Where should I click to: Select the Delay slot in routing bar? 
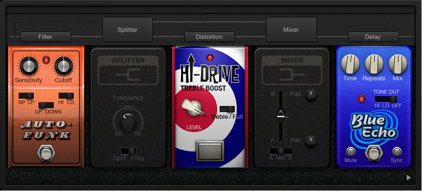[x=373, y=37]
